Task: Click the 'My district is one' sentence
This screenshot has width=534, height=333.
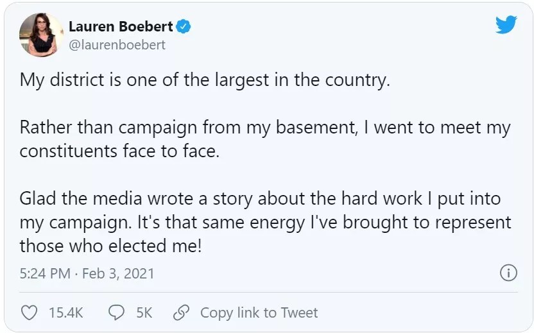Action: (x=205, y=81)
